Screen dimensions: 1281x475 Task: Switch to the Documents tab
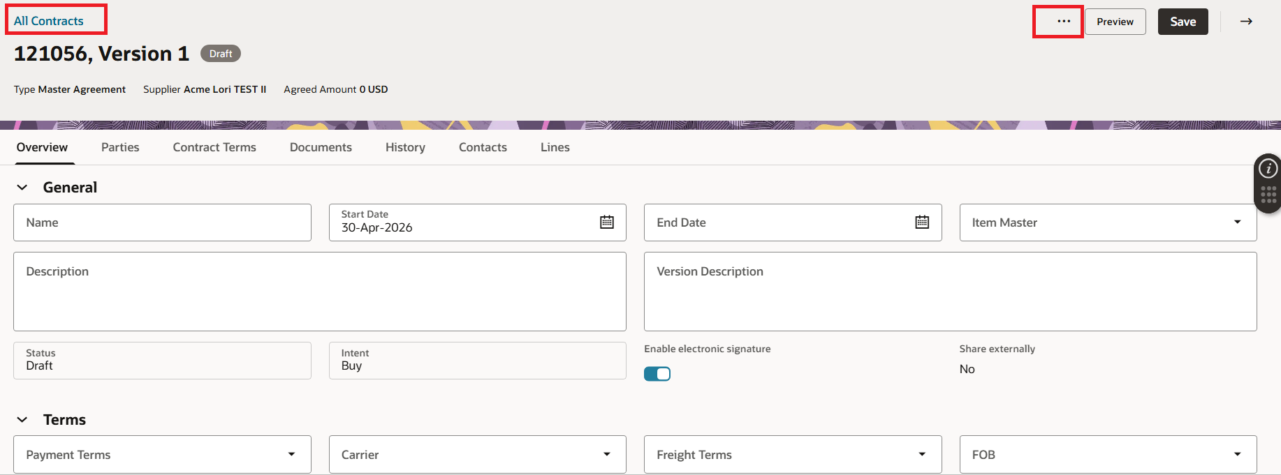click(x=321, y=147)
